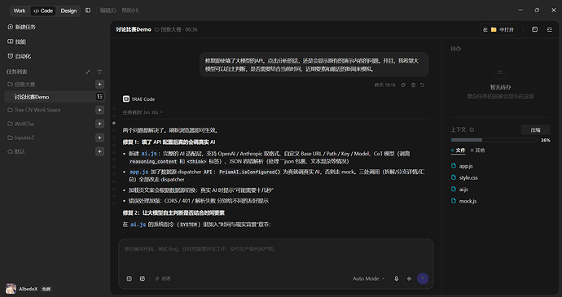Open the task list filter icon
The image size is (562, 297).
coord(99,72)
